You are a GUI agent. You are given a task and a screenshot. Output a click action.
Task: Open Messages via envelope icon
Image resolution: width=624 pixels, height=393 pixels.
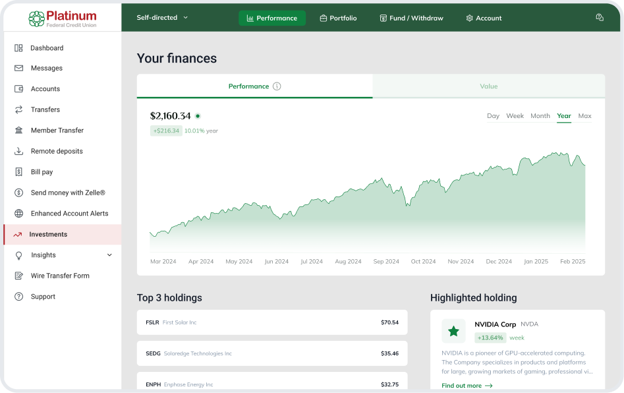(x=18, y=69)
